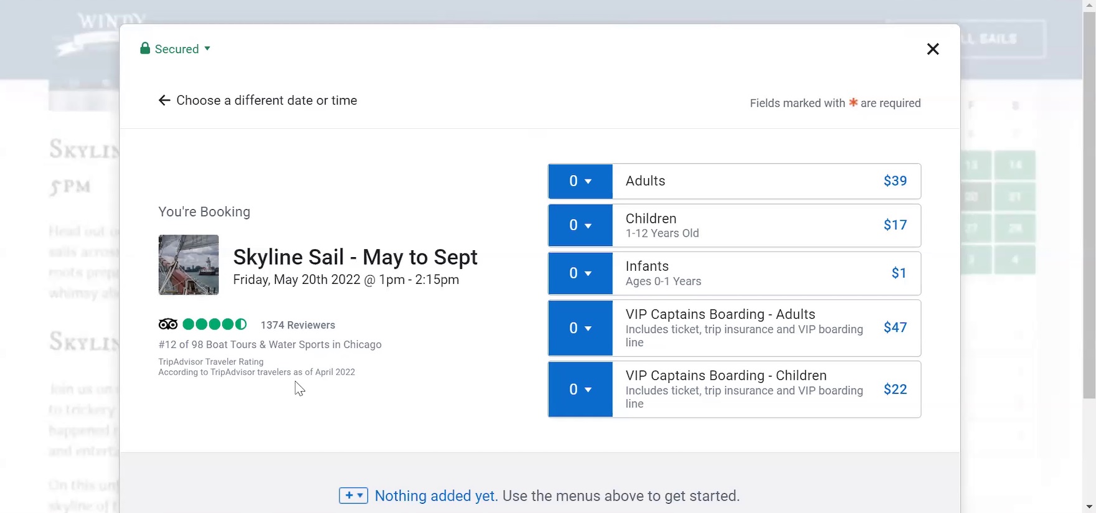This screenshot has width=1096, height=513.
Task: Click the back arrow icon
Action: click(x=164, y=101)
